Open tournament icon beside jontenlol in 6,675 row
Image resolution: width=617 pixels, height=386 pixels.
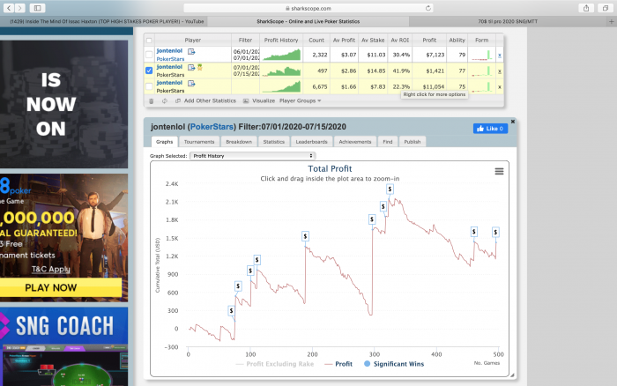(x=191, y=84)
